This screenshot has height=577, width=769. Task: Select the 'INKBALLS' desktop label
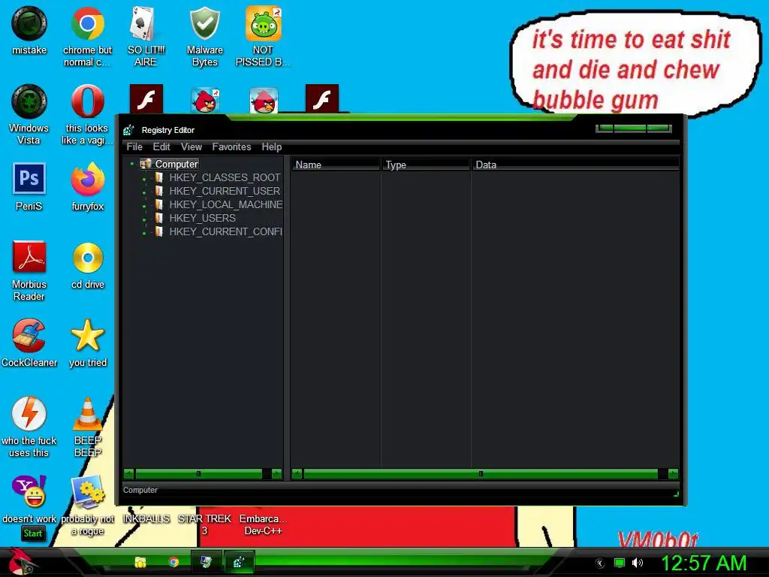pos(146,518)
